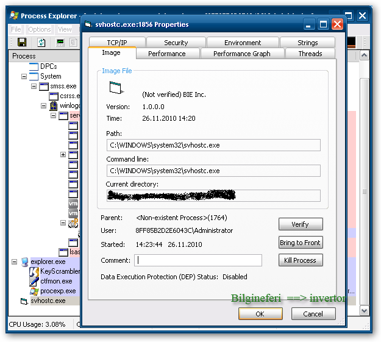Open the Options menu in Process Explorer

(x=40, y=29)
